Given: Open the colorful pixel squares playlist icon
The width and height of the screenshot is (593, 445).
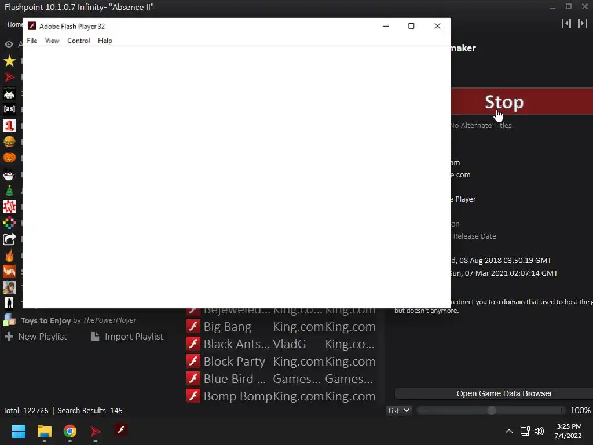Looking at the screenshot, I should [9, 223].
